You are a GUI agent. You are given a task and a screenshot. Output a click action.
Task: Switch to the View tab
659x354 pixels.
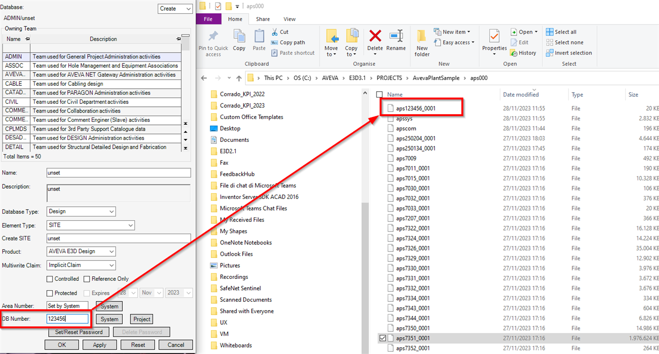pyautogui.click(x=289, y=19)
